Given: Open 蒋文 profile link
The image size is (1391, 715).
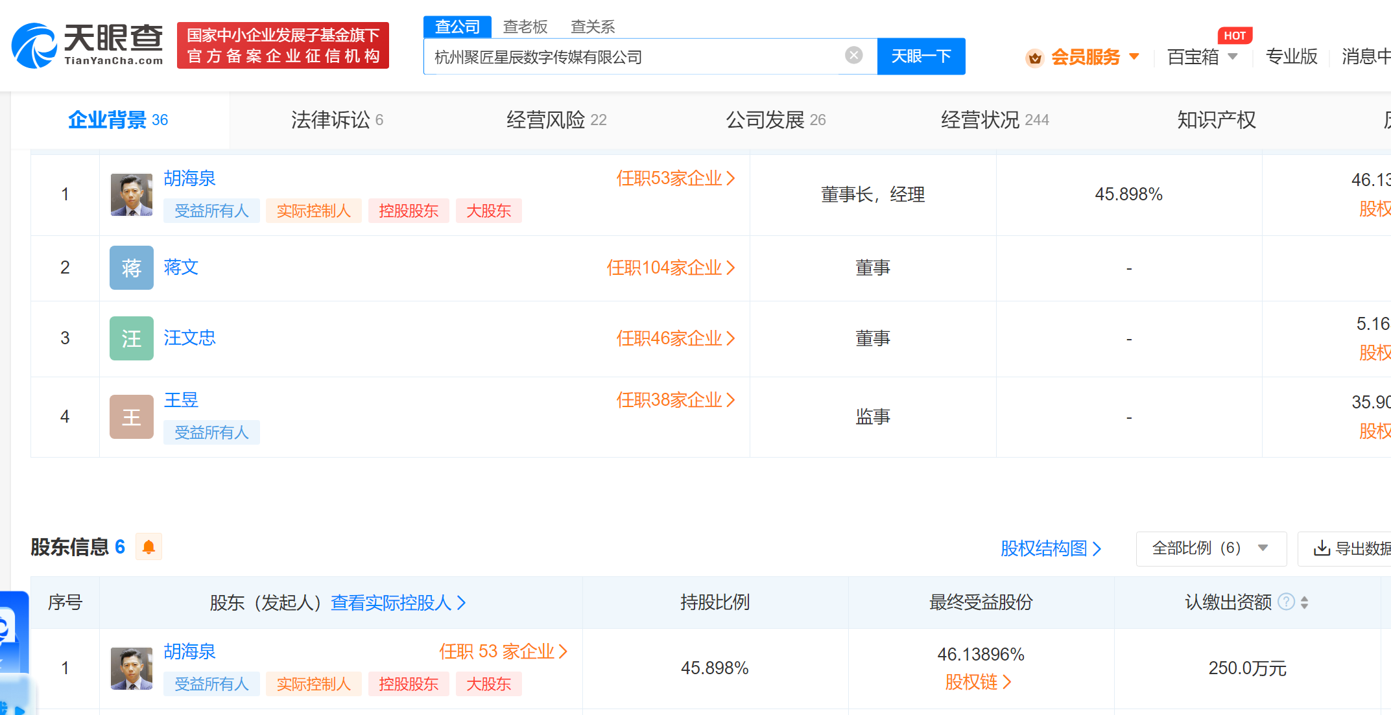Looking at the screenshot, I should (x=181, y=267).
